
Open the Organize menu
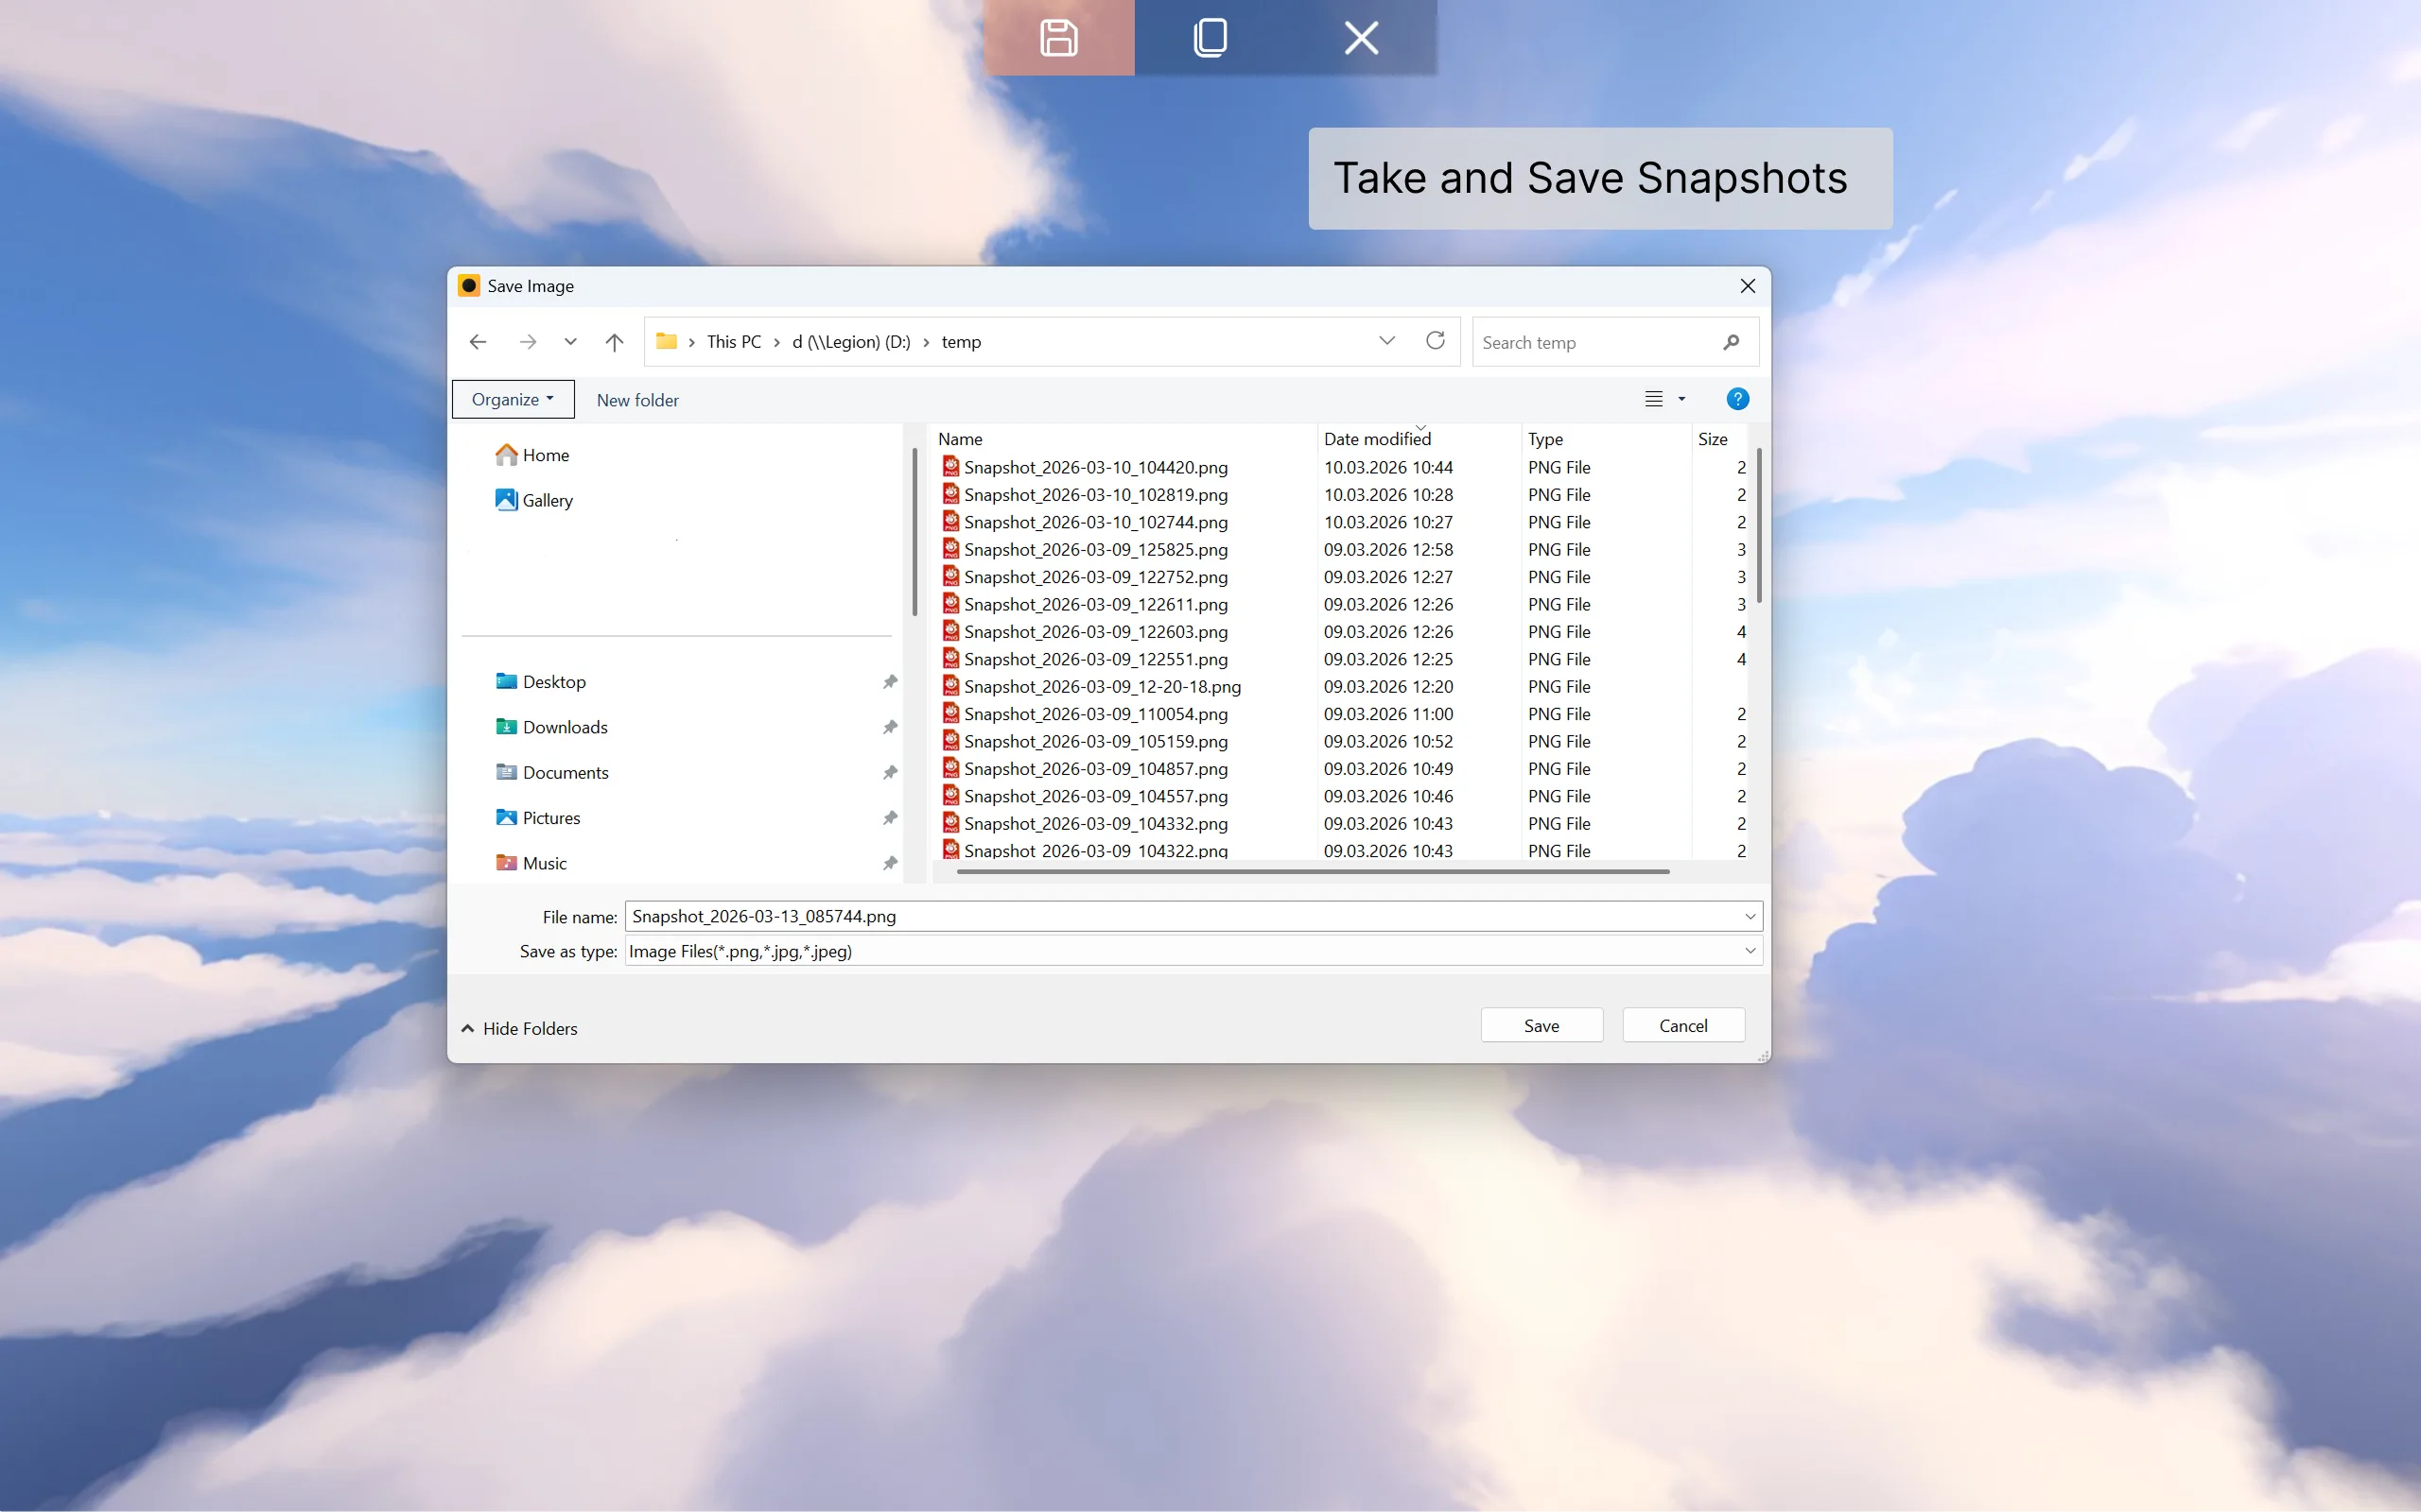click(514, 399)
